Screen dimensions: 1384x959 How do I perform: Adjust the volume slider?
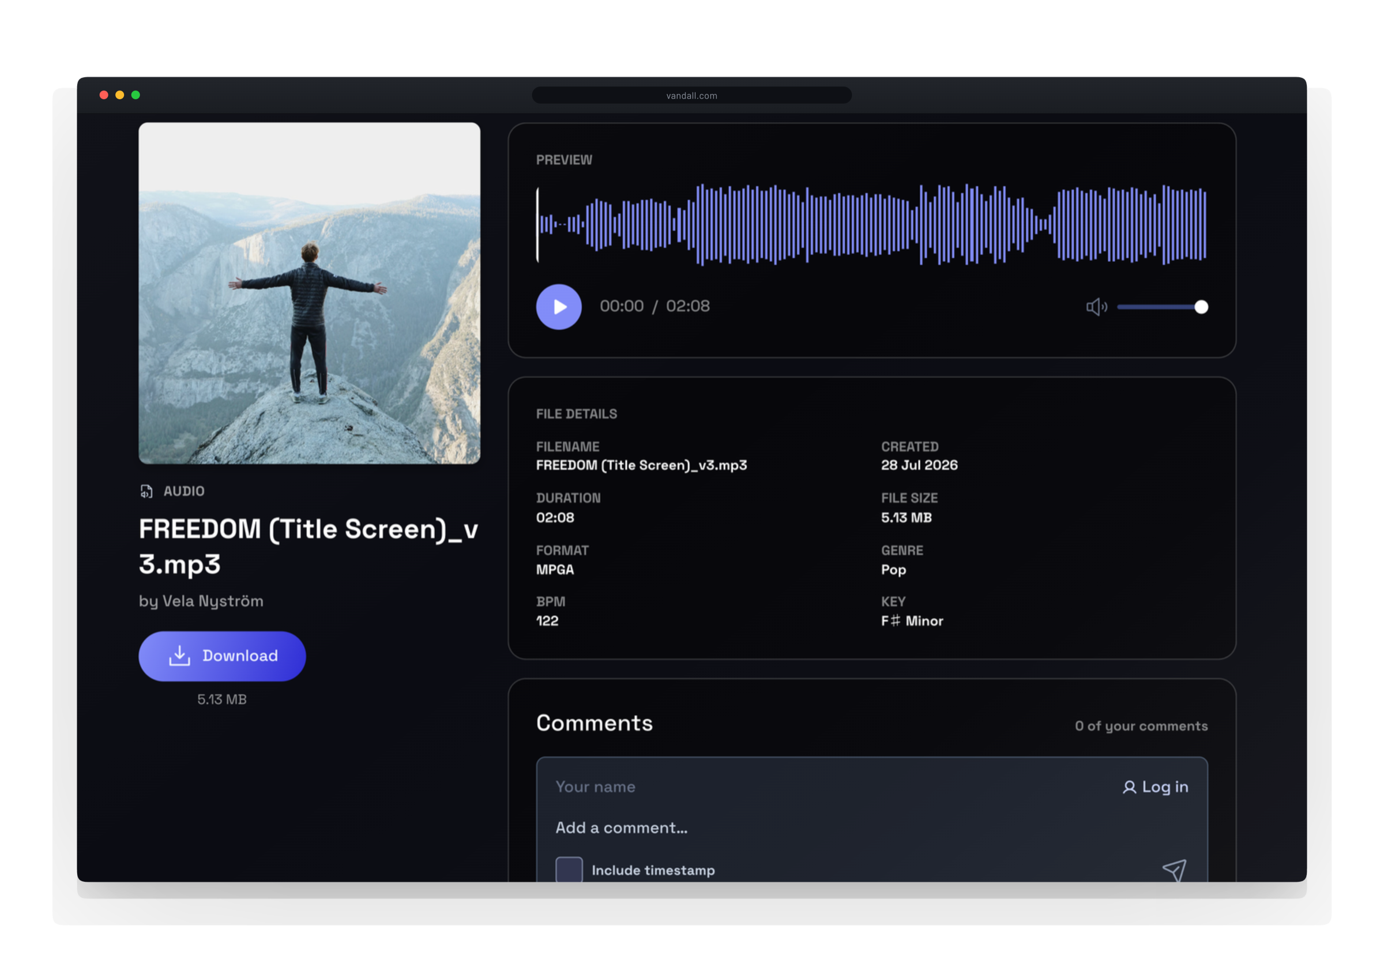pyautogui.click(x=1163, y=307)
